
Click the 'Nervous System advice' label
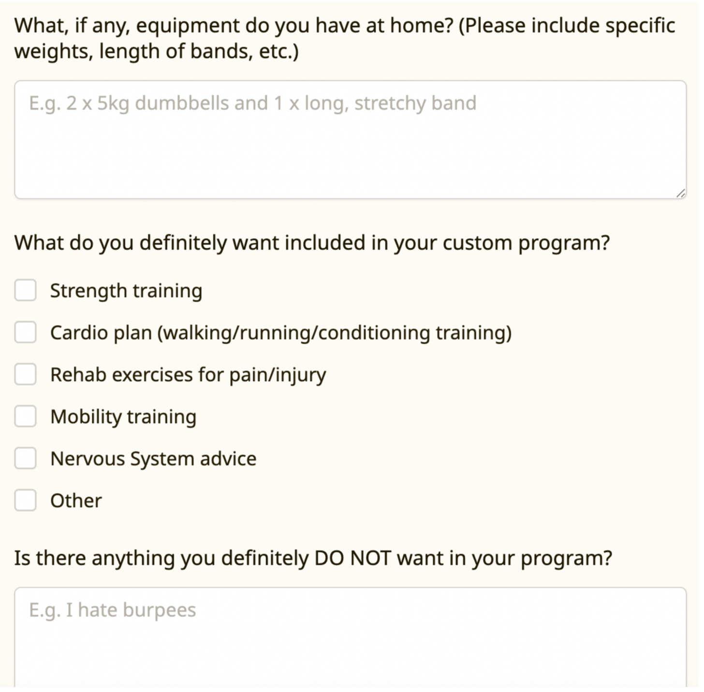pyautogui.click(x=153, y=459)
